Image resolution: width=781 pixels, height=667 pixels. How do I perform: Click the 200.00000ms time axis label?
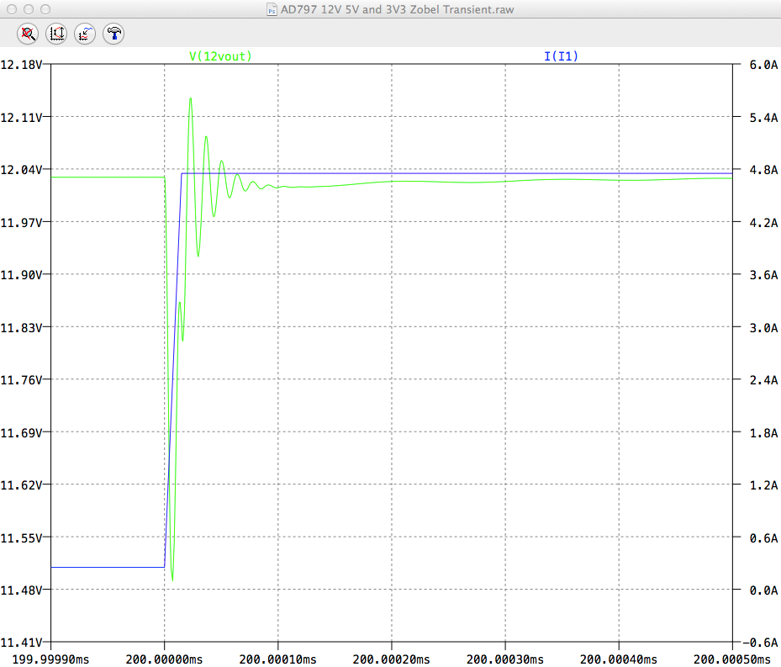(x=165, y=659)
